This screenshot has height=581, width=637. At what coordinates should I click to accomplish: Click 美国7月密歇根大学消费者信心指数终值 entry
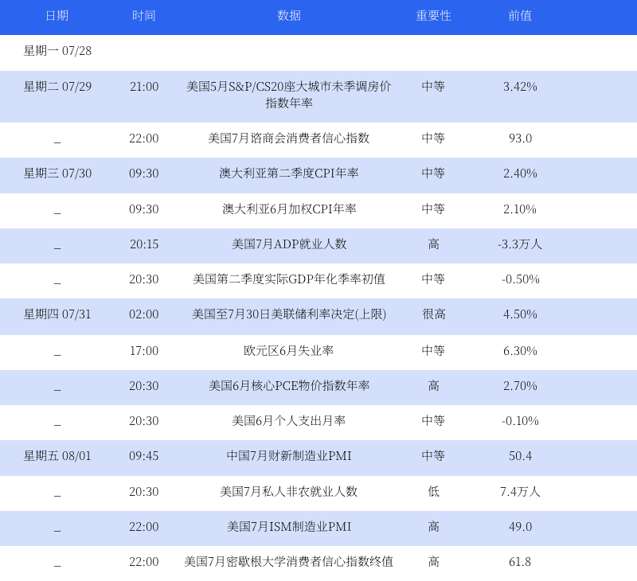coord(289,562)
